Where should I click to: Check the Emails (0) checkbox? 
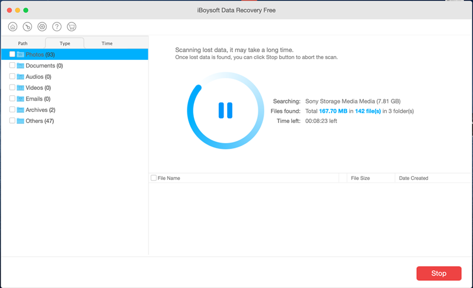coord(12,98)
